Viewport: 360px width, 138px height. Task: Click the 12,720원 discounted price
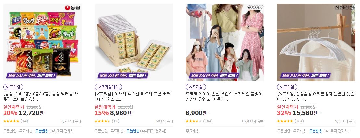[x=33, y=113]
